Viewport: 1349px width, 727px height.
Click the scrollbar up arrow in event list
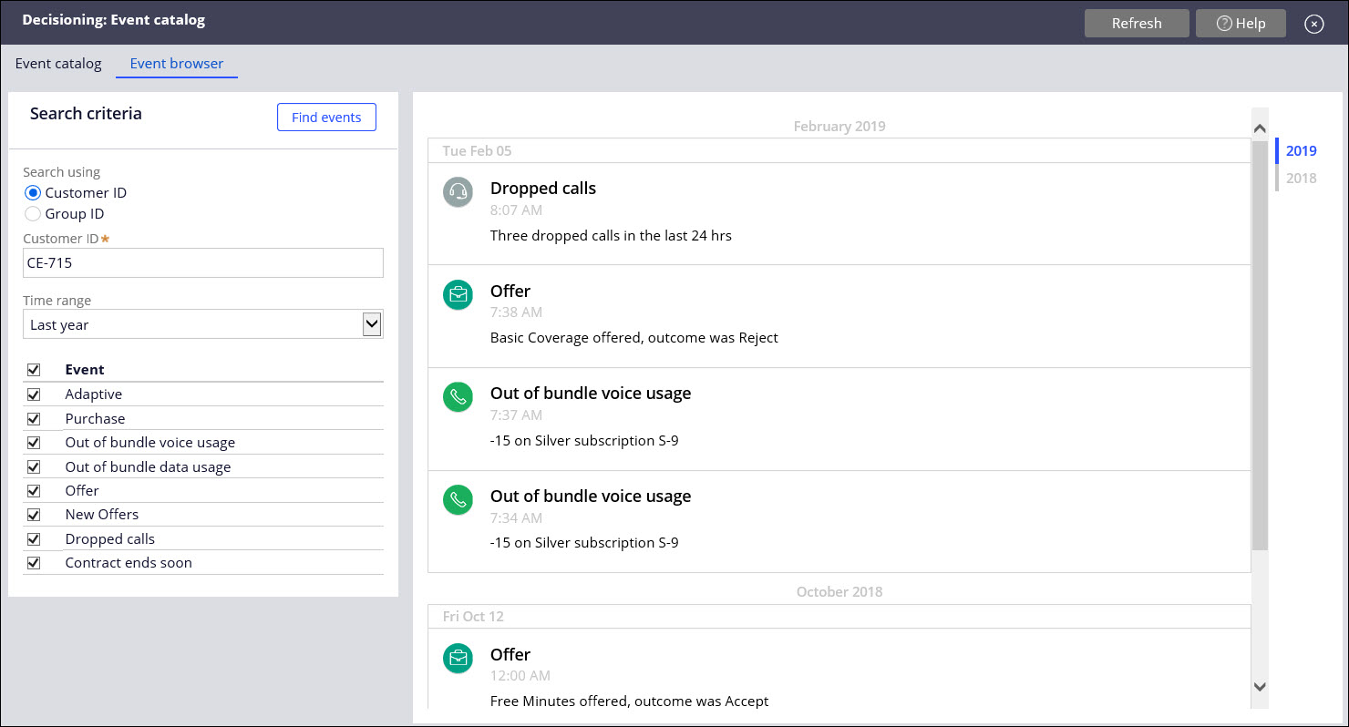click(1260, 128)
